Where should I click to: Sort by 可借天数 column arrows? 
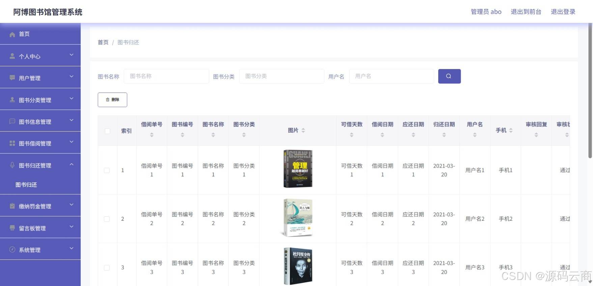(x=351, y=135)
